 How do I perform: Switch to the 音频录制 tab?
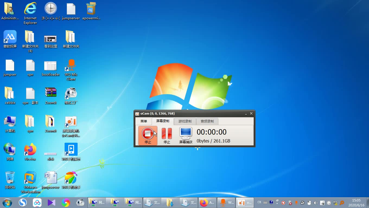207,121
